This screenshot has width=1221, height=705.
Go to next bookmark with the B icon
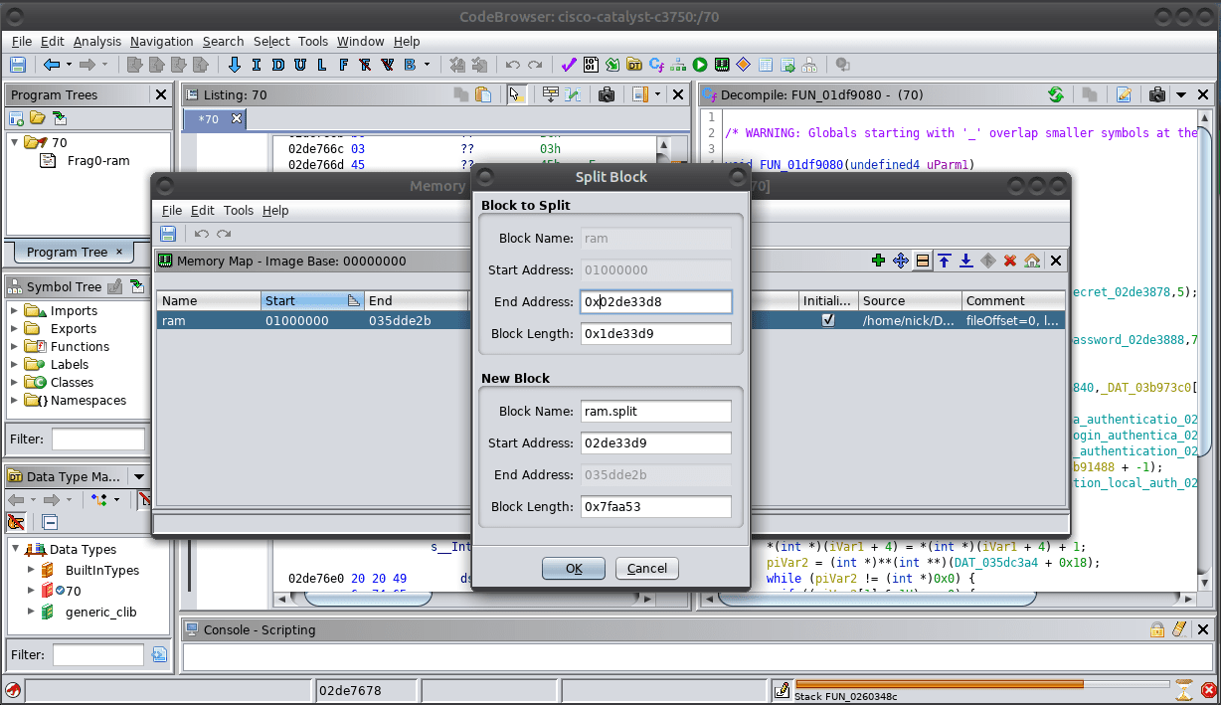pos(409,65)
